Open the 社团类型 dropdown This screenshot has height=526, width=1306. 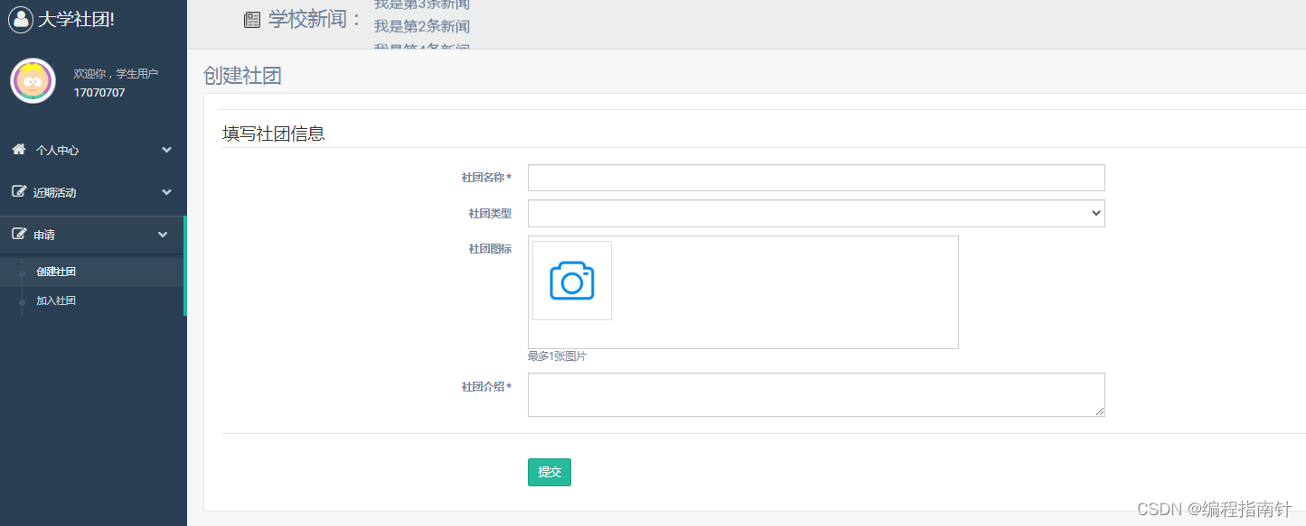click(816, 214)
